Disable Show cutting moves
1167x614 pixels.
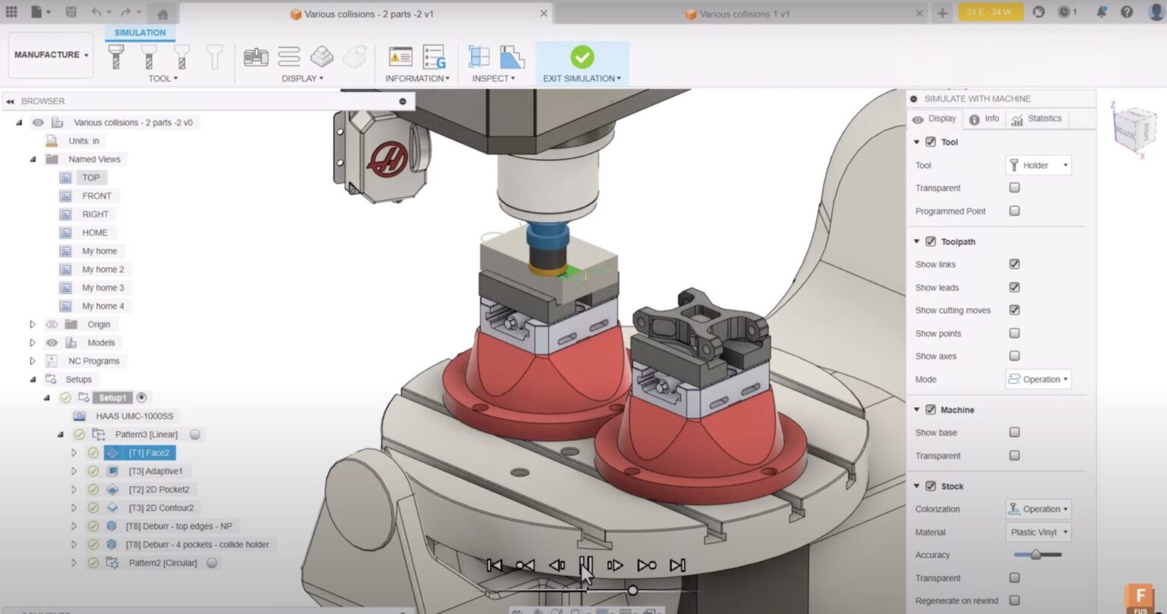pos(1014,310)
